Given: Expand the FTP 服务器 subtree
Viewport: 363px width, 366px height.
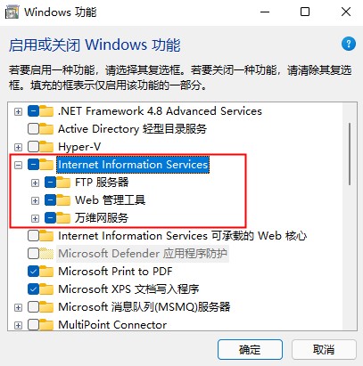Looking at the screenshot, I should (35, 183).
